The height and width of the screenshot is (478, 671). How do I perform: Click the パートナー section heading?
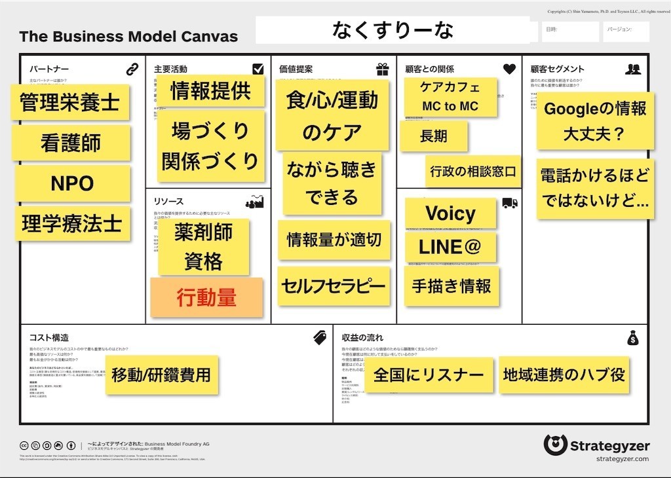point(48,69)
